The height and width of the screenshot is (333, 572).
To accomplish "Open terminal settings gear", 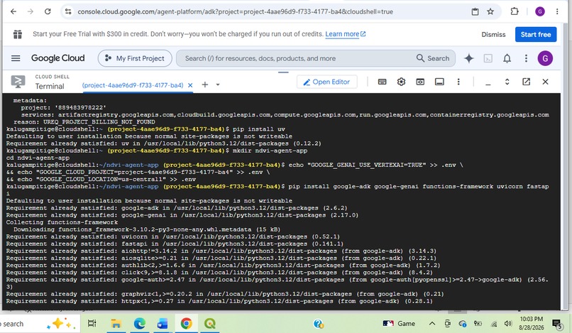I will click(401, 82).
